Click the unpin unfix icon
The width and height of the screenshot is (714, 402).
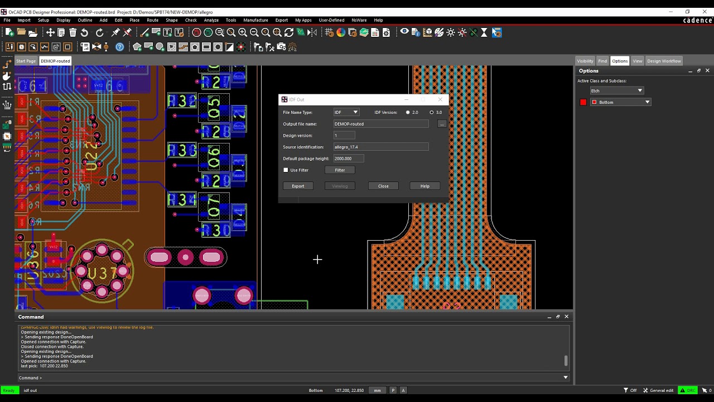click(x=127, y=33)
